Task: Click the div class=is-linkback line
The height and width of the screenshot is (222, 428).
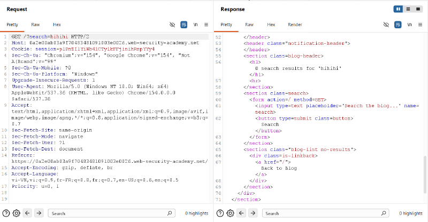Action: (x=284, y=156)
